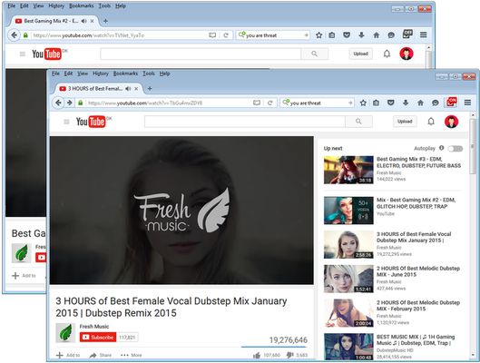Click Upload button in front window

(x=405, y=122)
